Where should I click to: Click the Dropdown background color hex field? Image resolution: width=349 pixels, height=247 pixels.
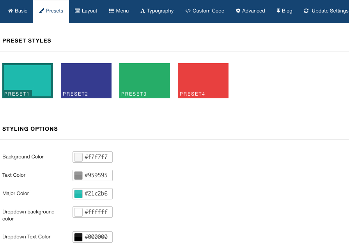97,212
